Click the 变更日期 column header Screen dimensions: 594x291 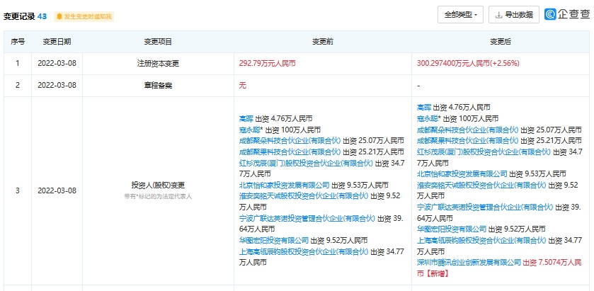(x=56, y=42)
